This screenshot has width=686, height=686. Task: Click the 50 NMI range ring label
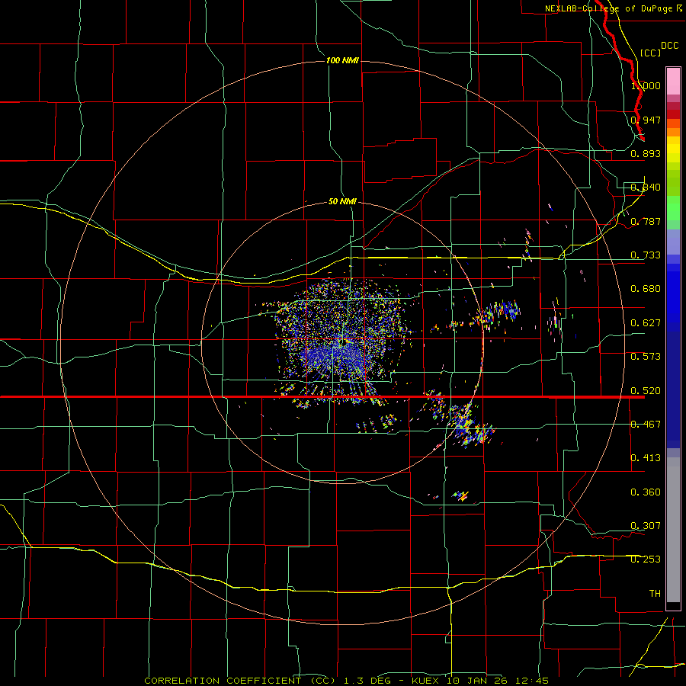(x=342, y=201)
